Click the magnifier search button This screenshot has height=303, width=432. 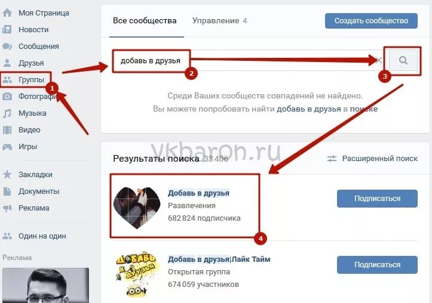(403, 60)
